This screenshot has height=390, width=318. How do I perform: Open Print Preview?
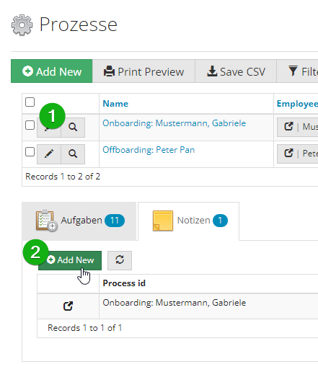(x=143, y=71)
